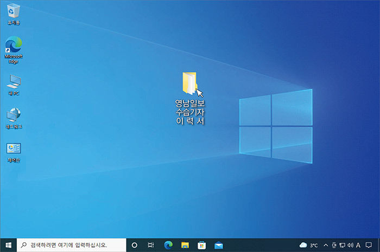
Task: Open File Explorer from the taskbar
Action: tap(185, 245)
